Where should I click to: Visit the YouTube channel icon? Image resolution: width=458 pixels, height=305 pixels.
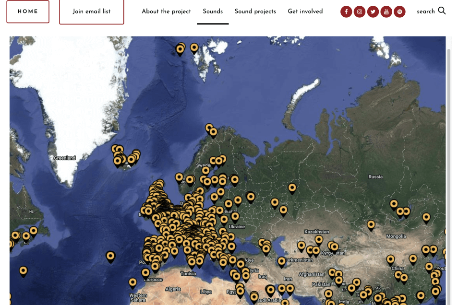pyautogui.click(x=386, y=12)
